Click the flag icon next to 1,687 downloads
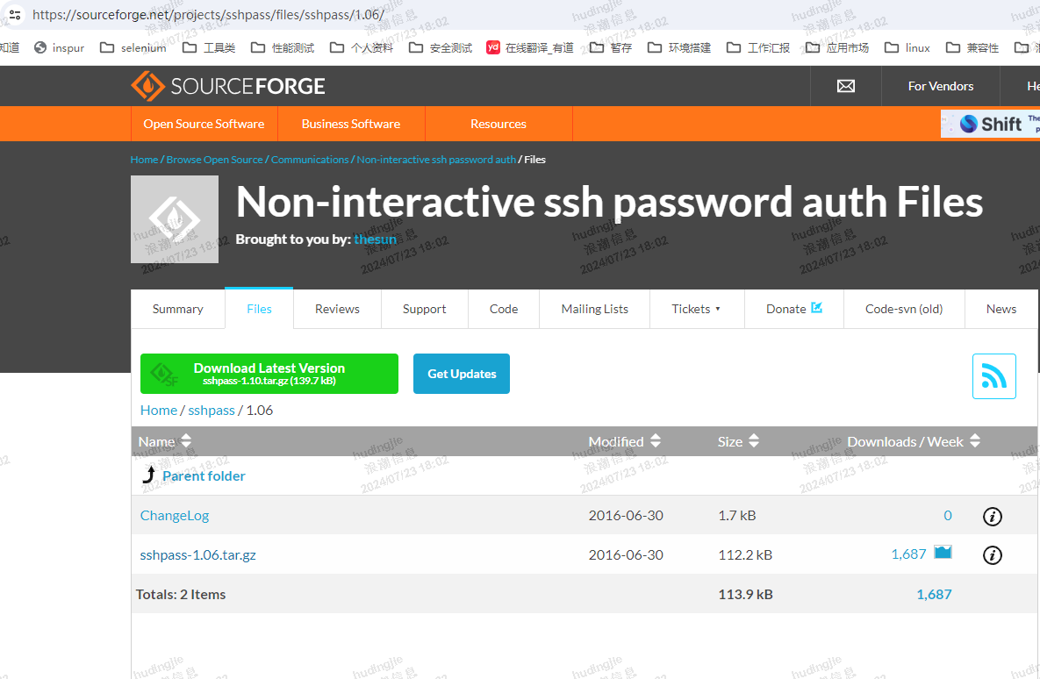Image resolution: width=1040 pixels, height=679 pixels. click(942, 553)
